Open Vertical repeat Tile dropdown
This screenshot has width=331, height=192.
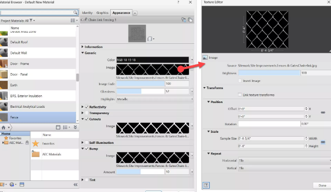[x=284, y=168]
